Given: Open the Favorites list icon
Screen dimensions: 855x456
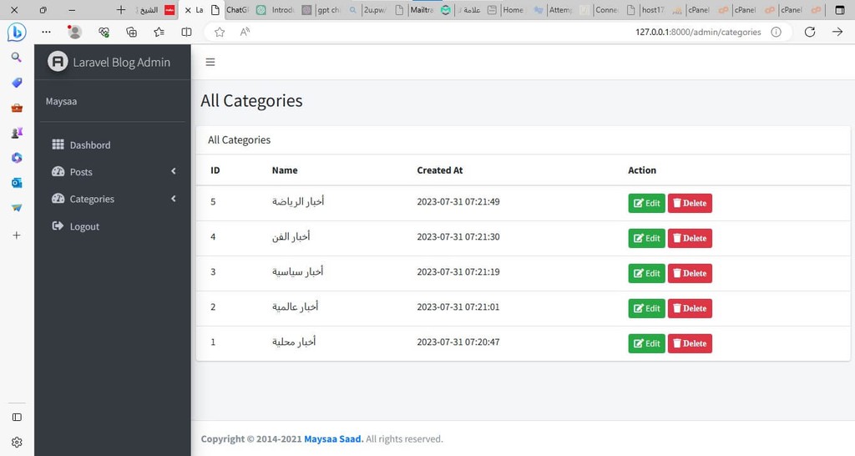Looking at the screenshot, I should tap(159, 33).
